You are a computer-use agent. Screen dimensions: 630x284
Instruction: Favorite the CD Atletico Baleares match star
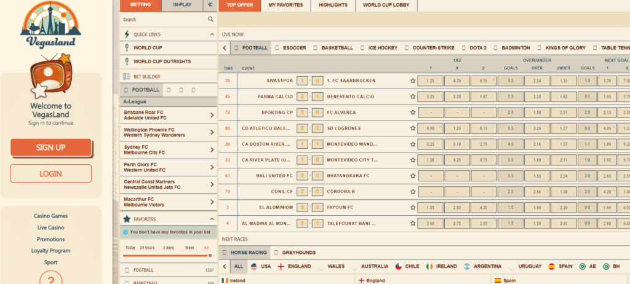(x=413, y=128)
